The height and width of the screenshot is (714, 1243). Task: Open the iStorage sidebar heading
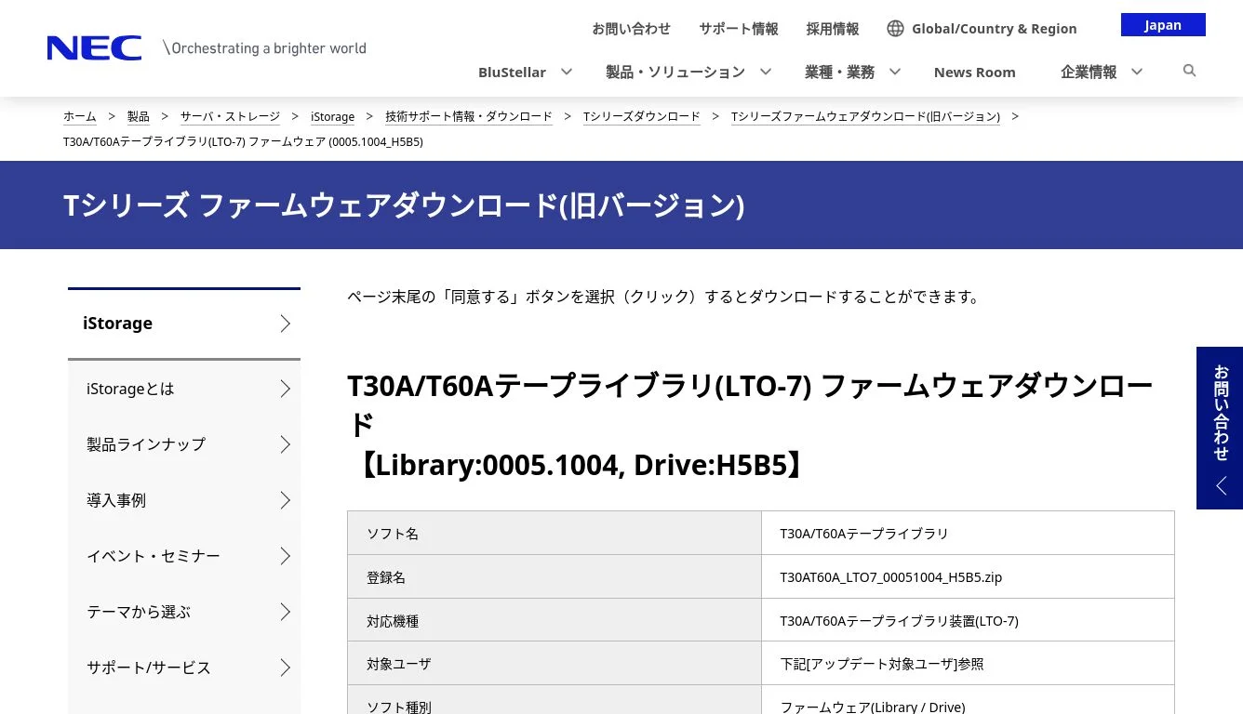point(184,324)
